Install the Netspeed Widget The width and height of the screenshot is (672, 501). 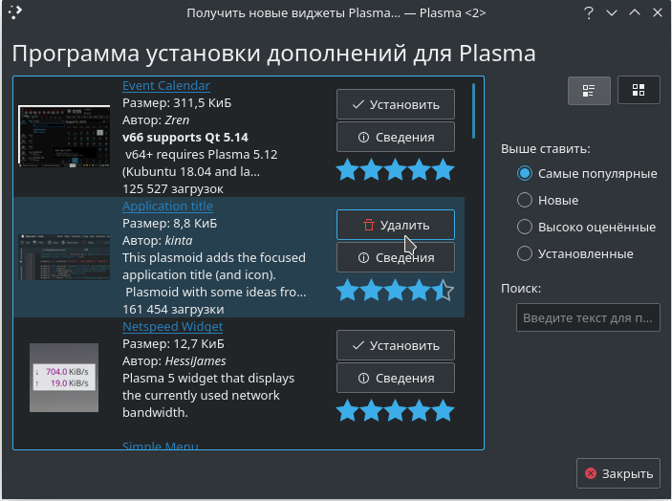point(396,345)
